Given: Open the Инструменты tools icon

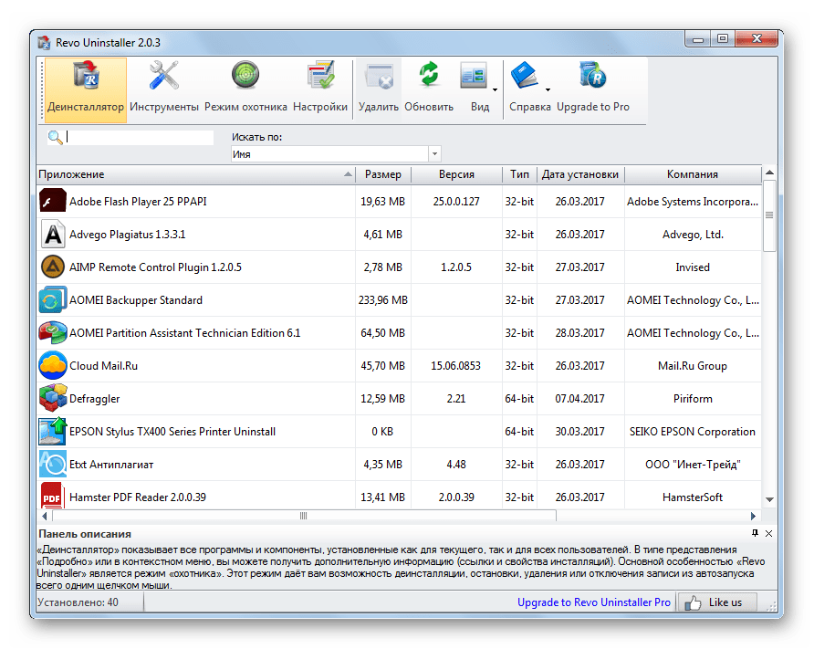Looking at the screenshot, I should coord(164,76).
